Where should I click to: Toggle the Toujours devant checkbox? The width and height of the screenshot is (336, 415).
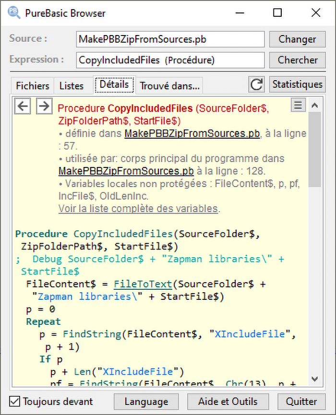pyautogui.click(x=14, y=401)
